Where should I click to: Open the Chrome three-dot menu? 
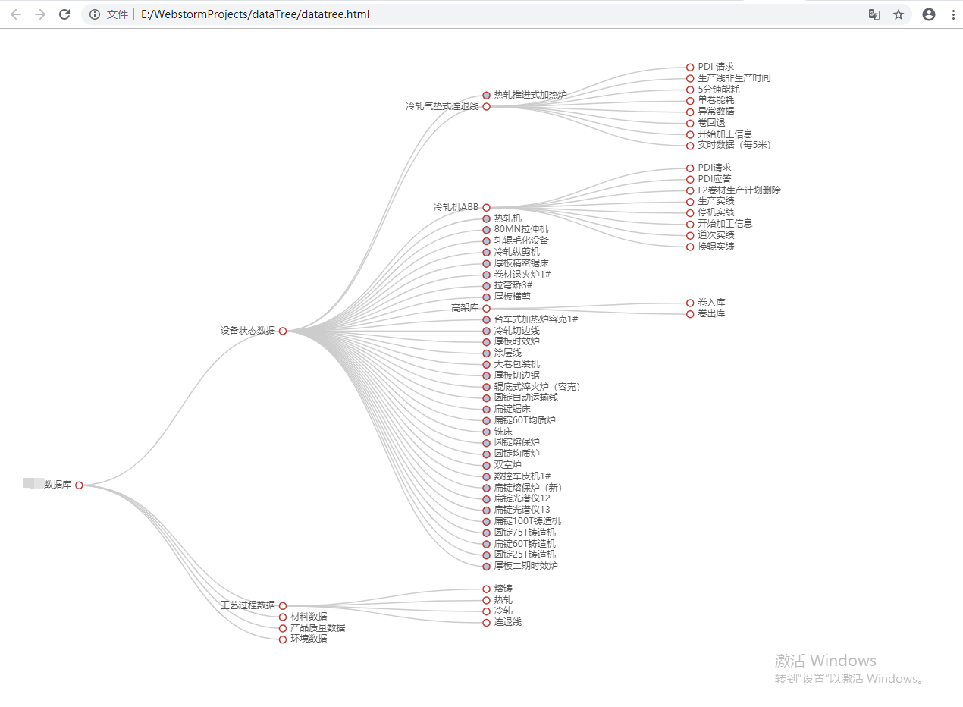(x=953, y=14)
